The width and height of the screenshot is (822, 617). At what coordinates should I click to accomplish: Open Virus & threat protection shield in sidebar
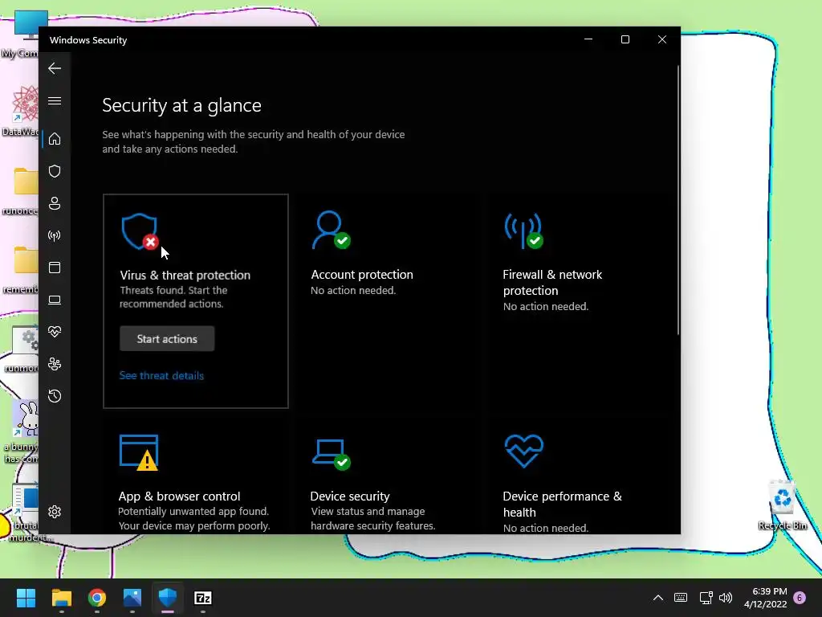pyautogui.click(x=55, y=171)
